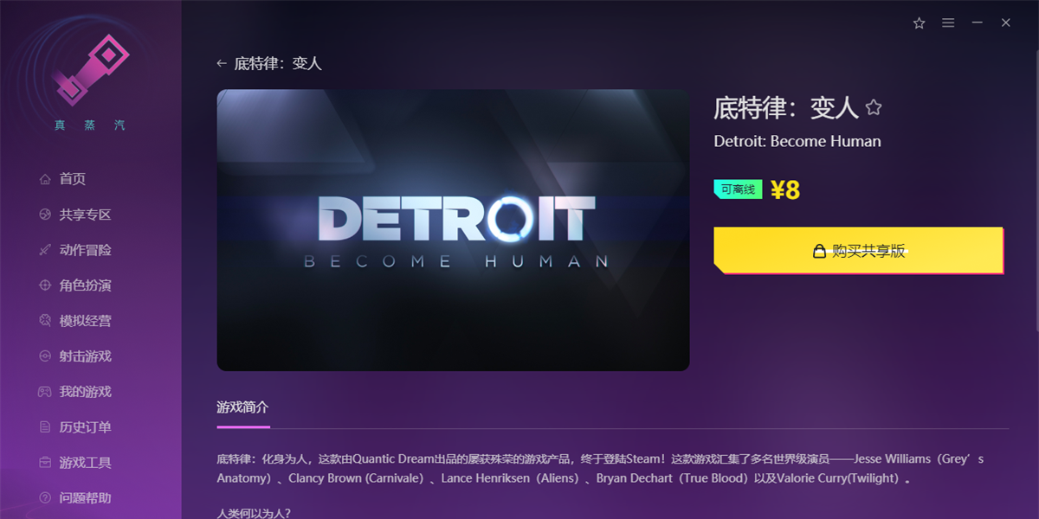Click the icon beside 射击游戏

click(45, 356)
